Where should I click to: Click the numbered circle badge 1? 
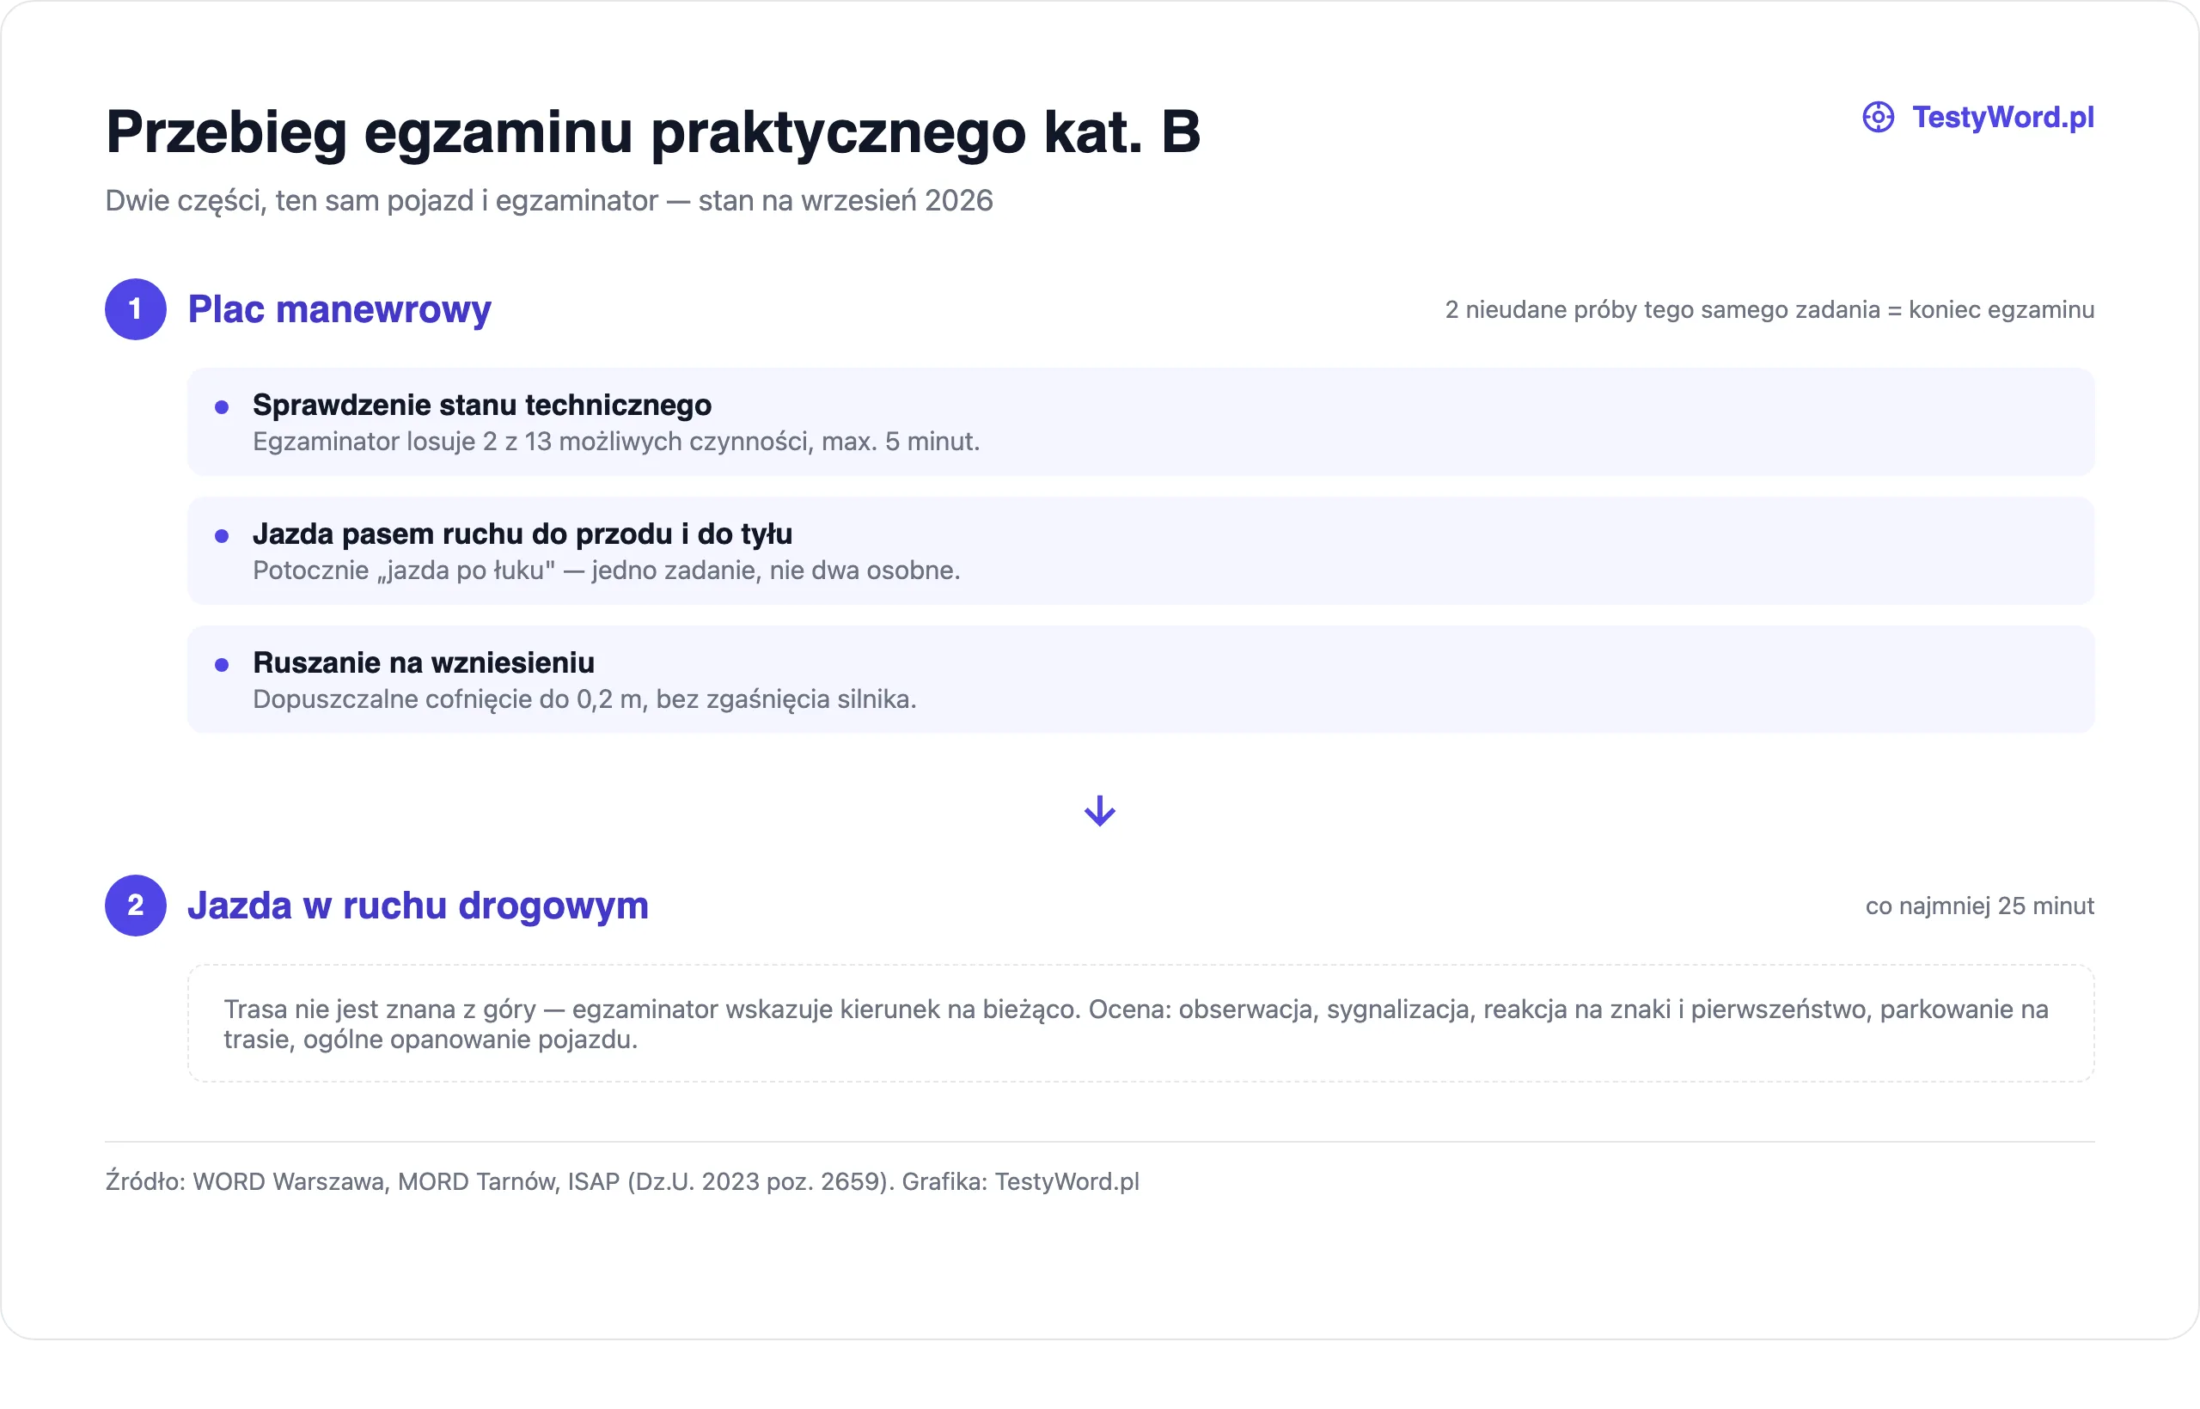[136, 309]
